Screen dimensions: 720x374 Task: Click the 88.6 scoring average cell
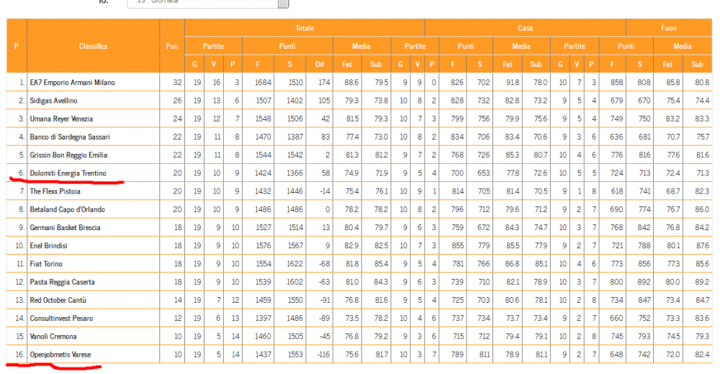tap(352, 83)
